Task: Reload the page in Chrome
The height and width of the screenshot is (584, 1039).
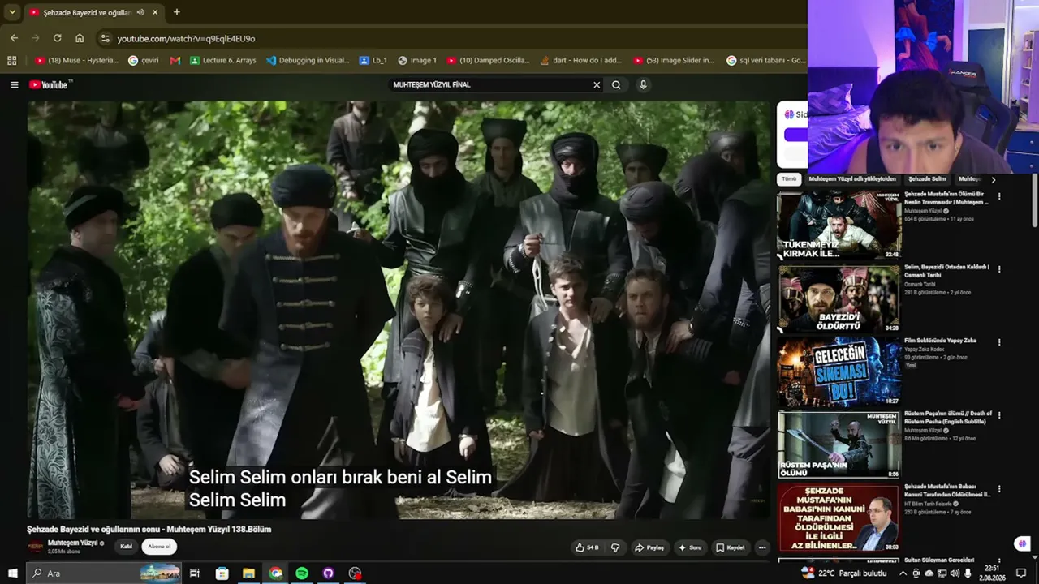Action: [57, 38]
